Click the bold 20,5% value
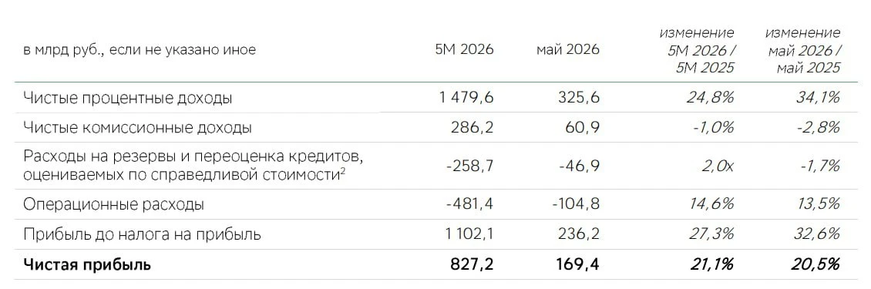The height and width of the screenshot is (289, 871). [x=816, y=264]
